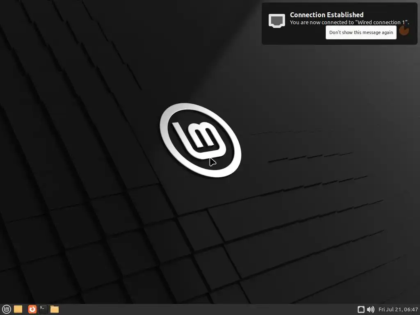Image resolution: width=420 pixels, height=315 pixels.
Task: Open the calendar from the clock
Action: [x=398, y=309]
